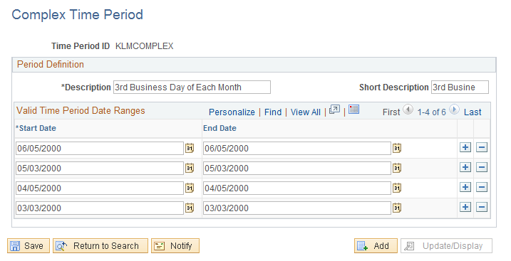511x261 pixels.
Task: Click the Add button
Action: pos(376,246)
